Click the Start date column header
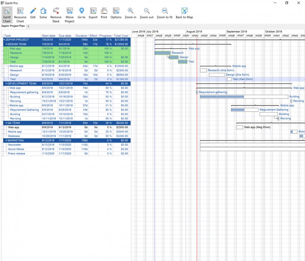 click(49, 36)
